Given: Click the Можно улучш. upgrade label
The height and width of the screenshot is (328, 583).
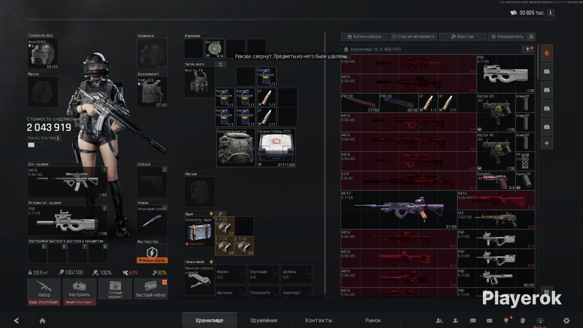Looking at the screenshot, I should click(152, 261).
